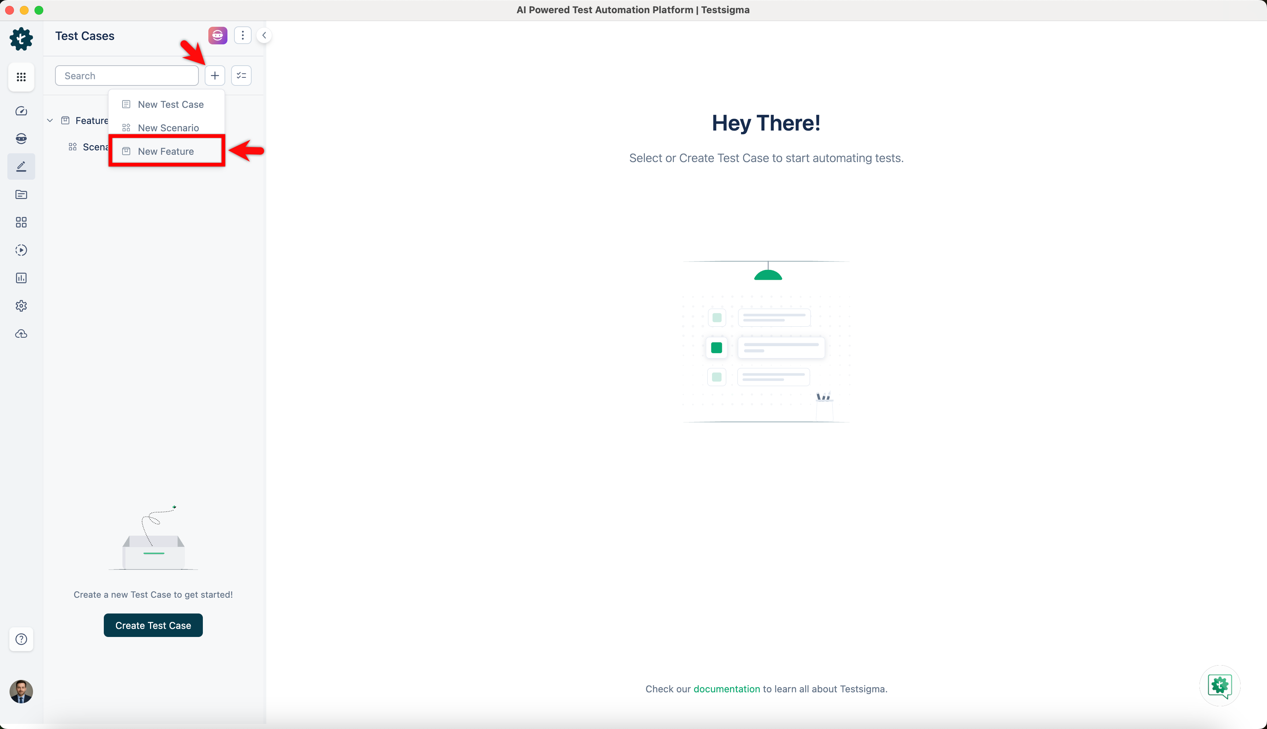Open the Test Runs play icon
This screenshot has width=1267, height=729.
coord(21,250)
